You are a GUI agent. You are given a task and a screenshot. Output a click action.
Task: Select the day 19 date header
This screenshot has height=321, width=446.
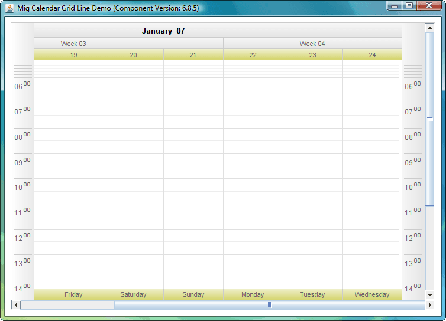(x=74, y=54)
